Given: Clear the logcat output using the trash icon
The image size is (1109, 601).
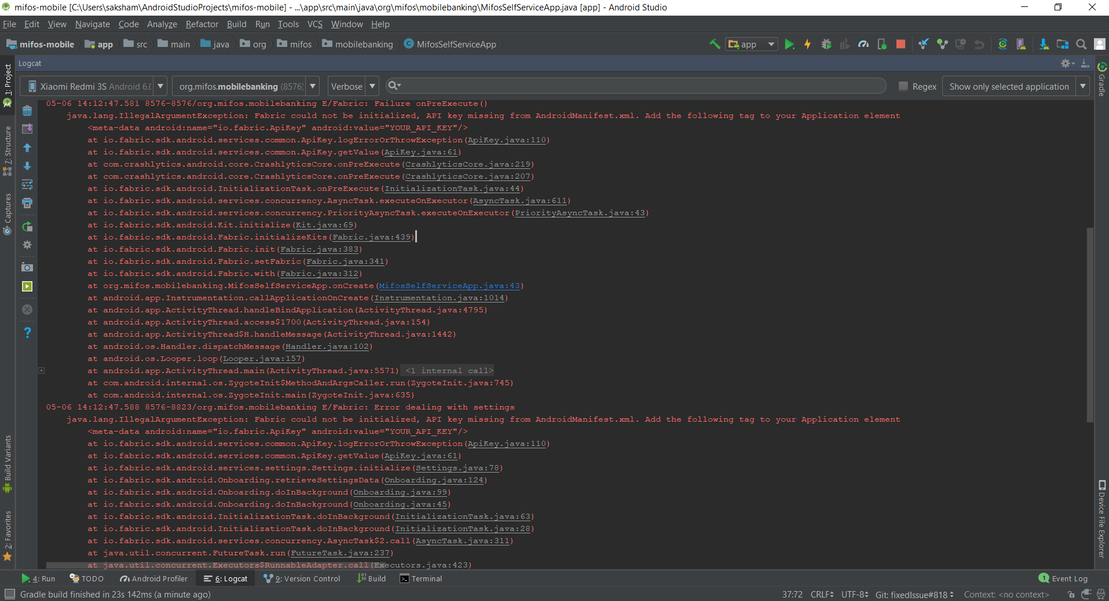Looking at the screenshot, I should point(27,110).
